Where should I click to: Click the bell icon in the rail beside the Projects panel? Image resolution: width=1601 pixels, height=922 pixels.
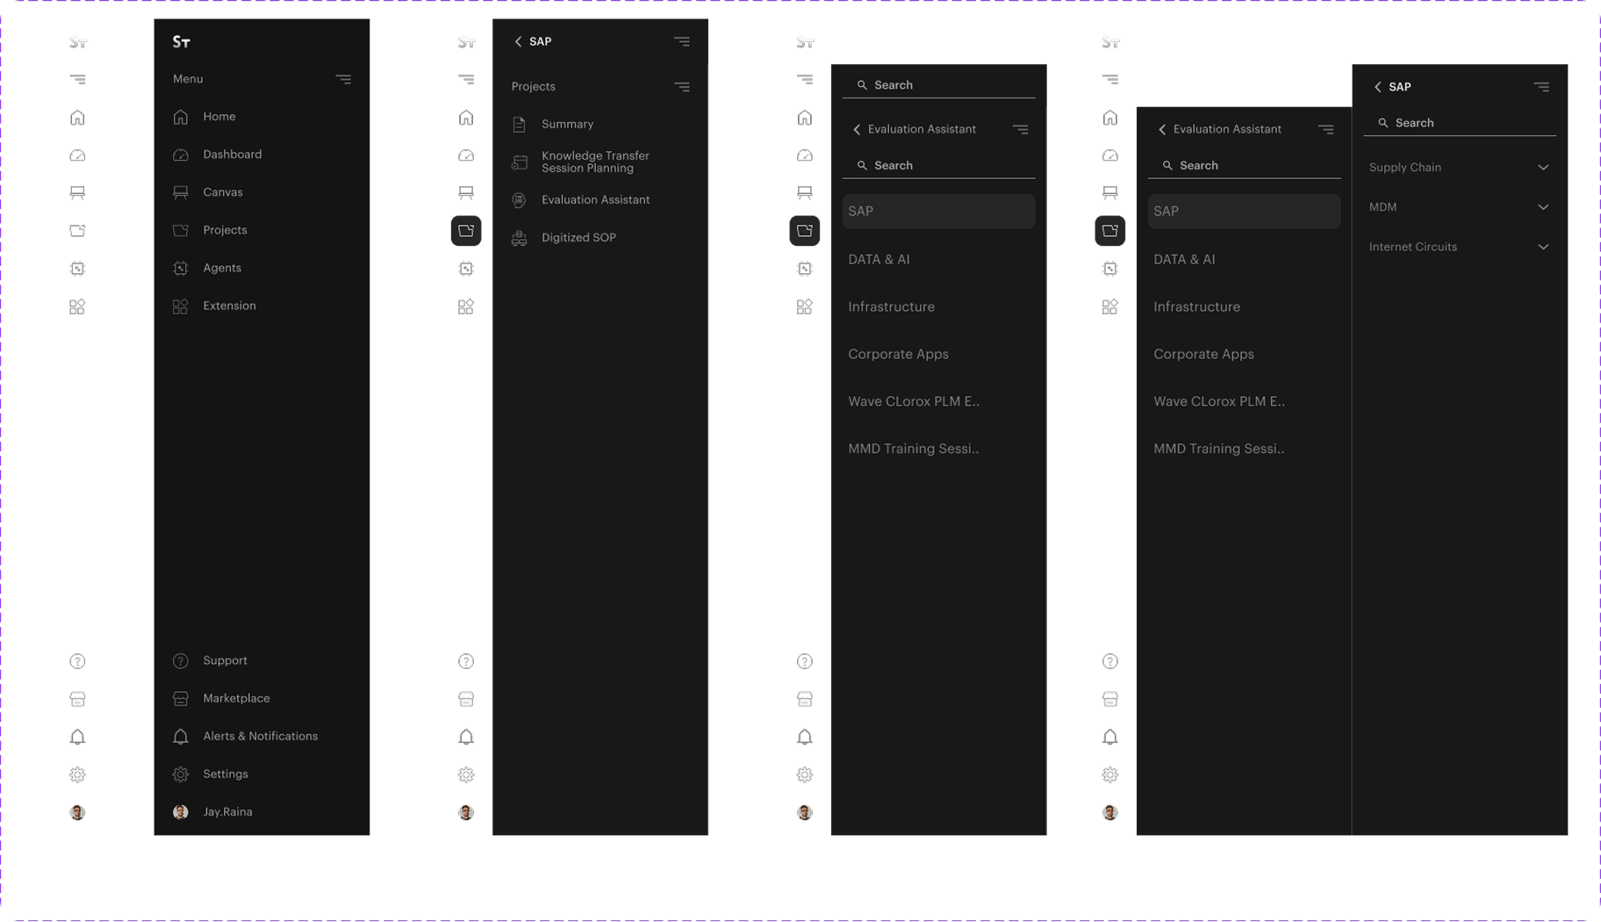pyautogui.click(x=466, y=737)
